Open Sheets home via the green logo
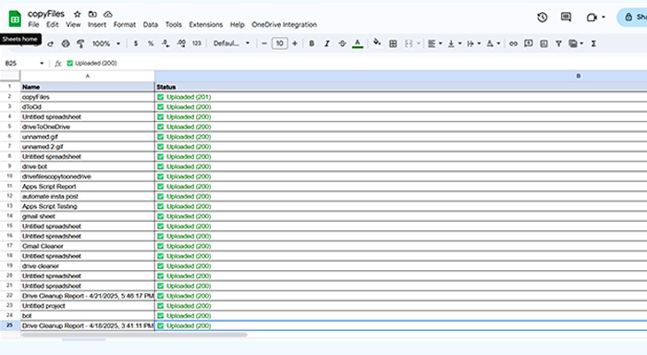 pyautogui.click(x=15, y=19)
